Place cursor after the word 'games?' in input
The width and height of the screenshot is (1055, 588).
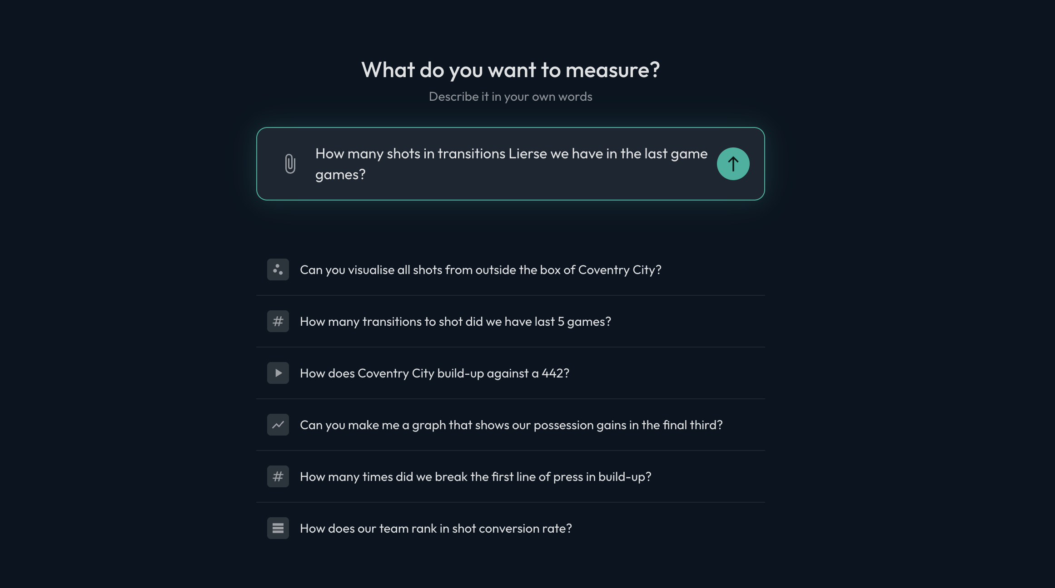click(x=367, y=175)
